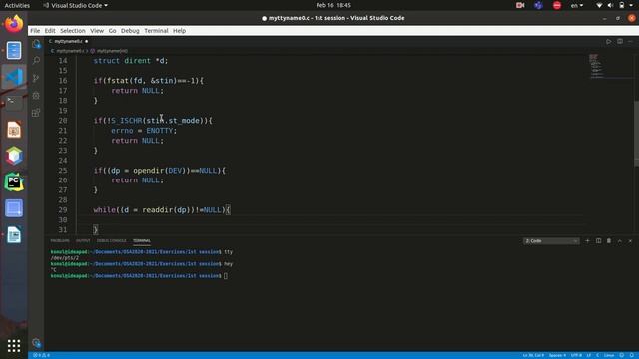Change indentation via Spaces status item
639x359 pixels.
tap(557, 355)
